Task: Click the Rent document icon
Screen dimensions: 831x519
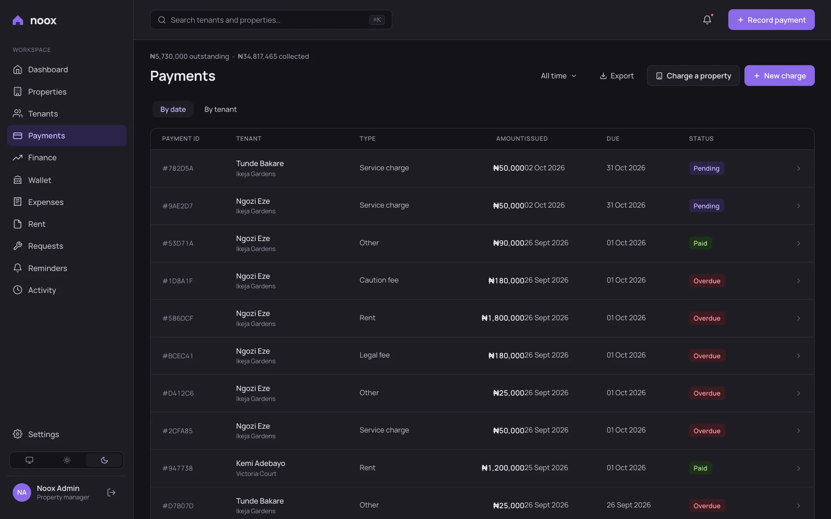Action: [x=18, y=224]
